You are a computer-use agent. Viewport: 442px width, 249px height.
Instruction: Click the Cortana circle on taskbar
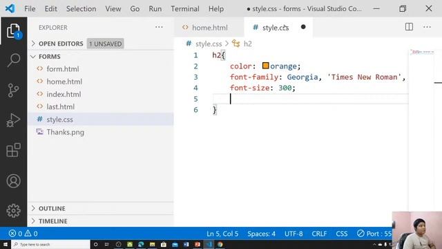pyautogui.click(x=95, y=244)
